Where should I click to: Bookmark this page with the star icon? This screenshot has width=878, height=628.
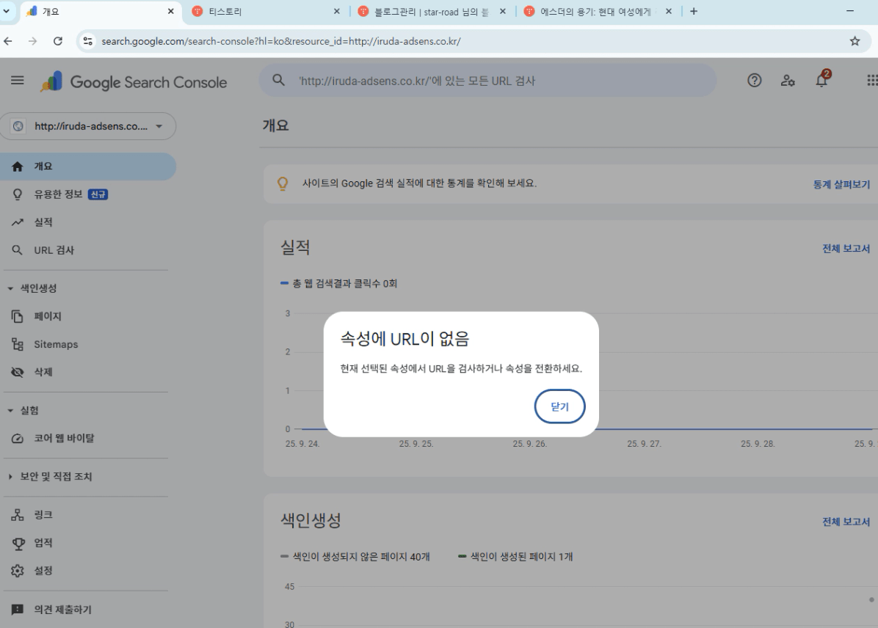pyautogui.click(x=855, y=41)
